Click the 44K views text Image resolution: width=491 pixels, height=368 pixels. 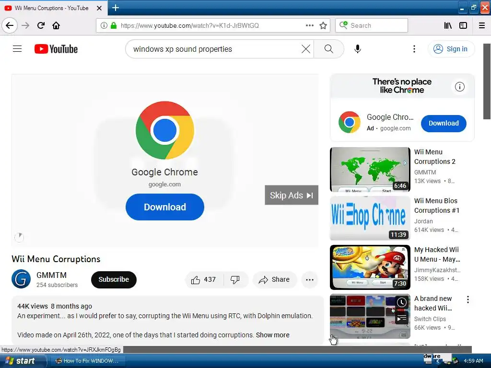(33, 306)
